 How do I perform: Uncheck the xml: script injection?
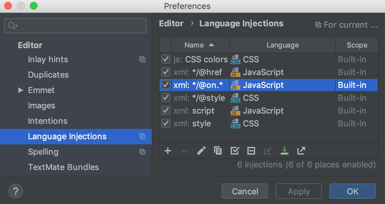click(166, 110)
